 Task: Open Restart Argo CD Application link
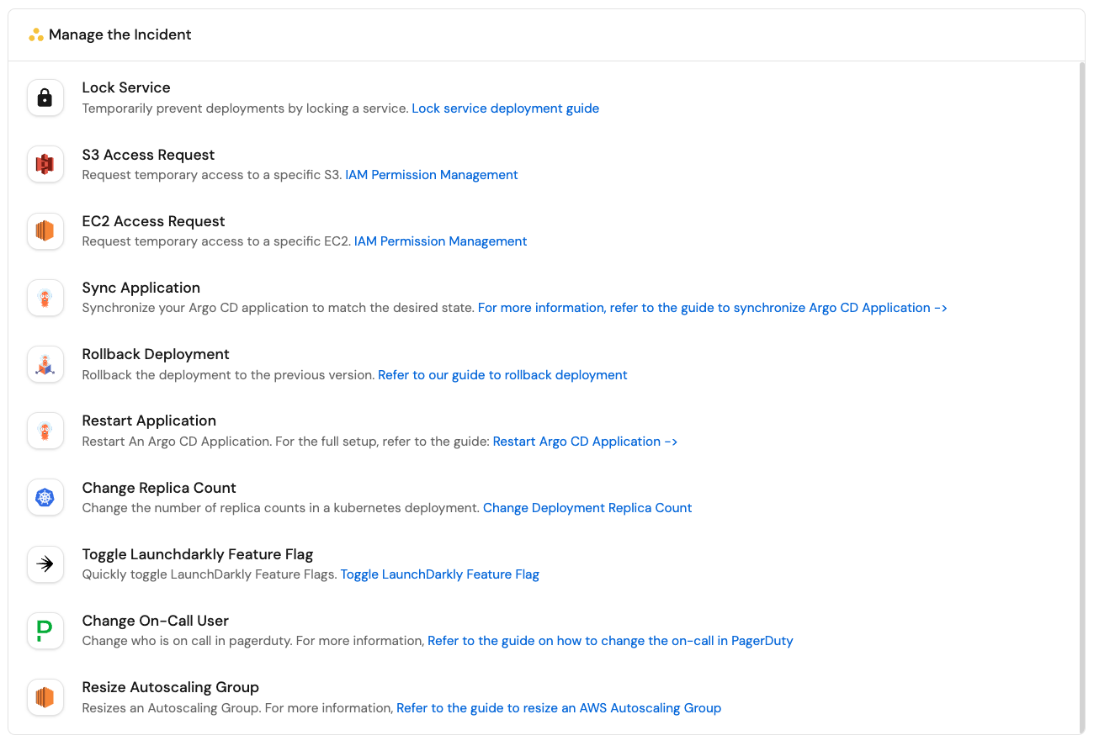[x=585, y=442]
